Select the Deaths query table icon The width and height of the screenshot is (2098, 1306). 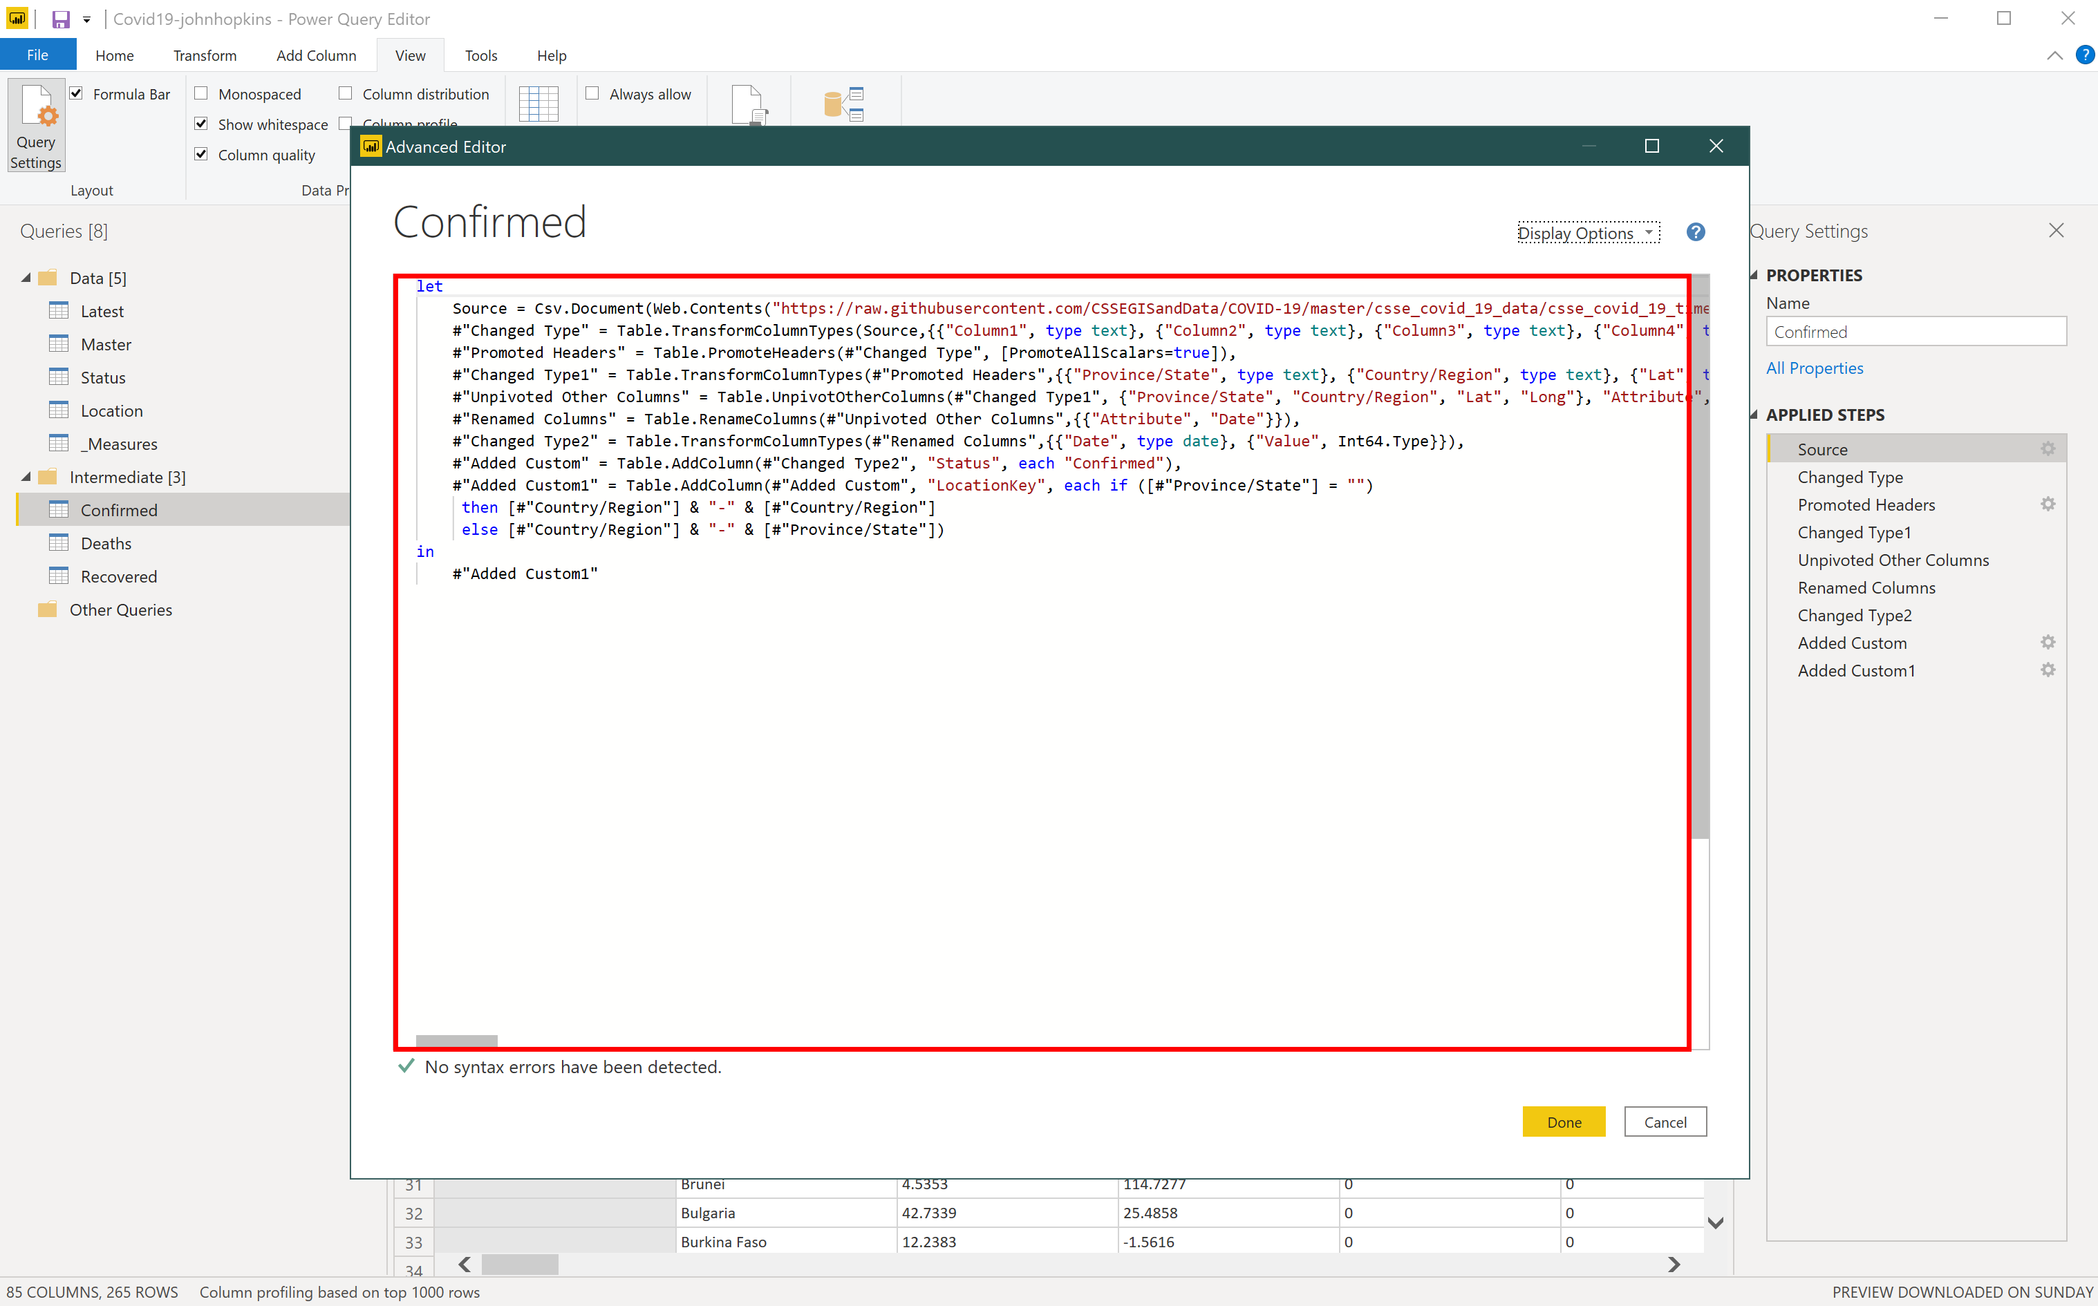click(59, 542)
